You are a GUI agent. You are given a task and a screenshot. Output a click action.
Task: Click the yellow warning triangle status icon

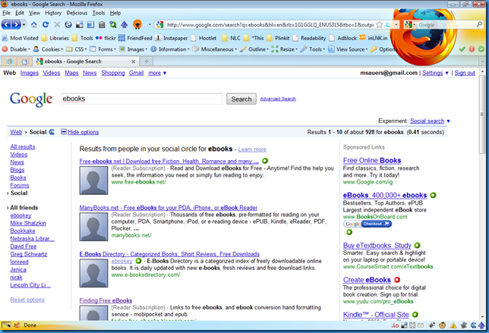(x=453, y=325)
